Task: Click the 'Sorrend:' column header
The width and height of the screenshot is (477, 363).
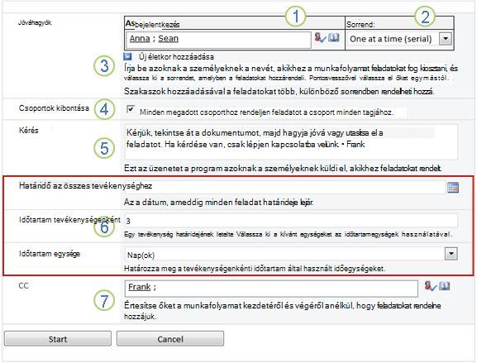Action: coord(360,25)
